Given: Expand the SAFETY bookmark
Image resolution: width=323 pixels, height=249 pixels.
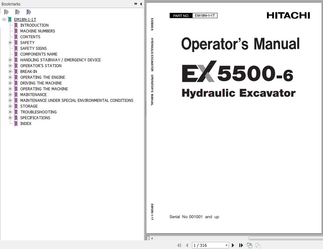Looking at the screenshot, I should (10, 42).
